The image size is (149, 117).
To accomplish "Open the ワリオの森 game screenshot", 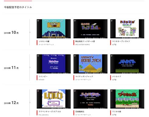I will click(x=127, y=99).
